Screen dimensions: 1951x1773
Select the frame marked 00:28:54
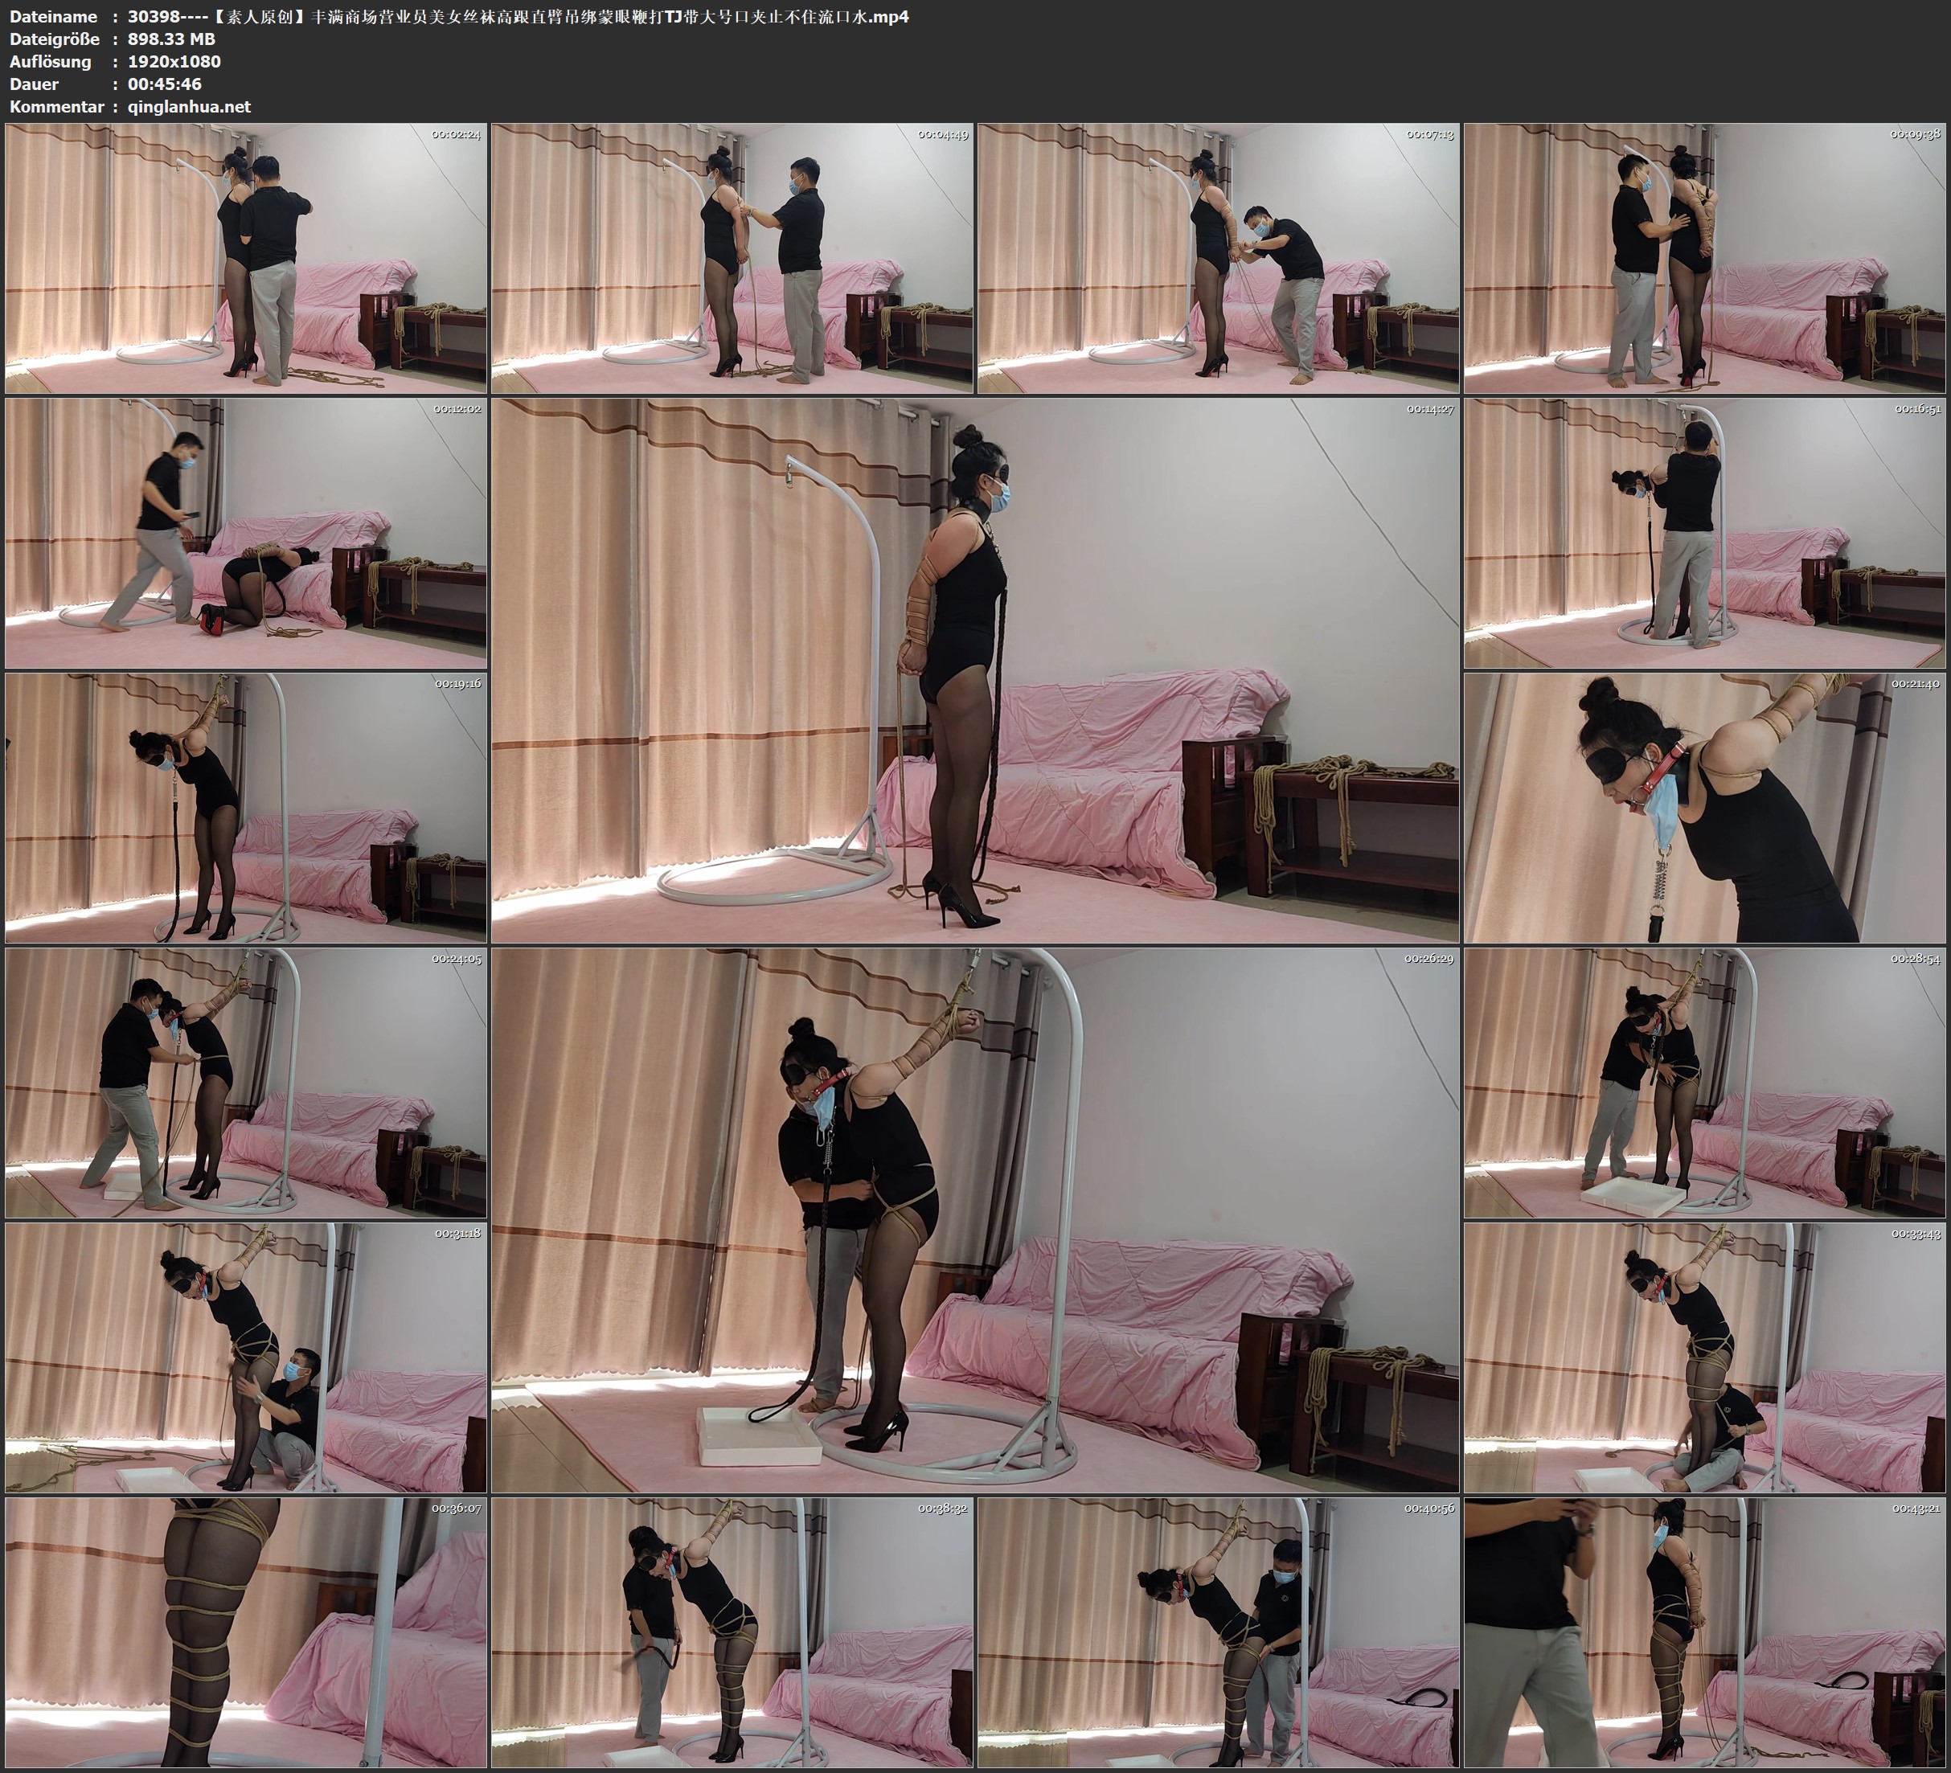click(1704, 1083)
